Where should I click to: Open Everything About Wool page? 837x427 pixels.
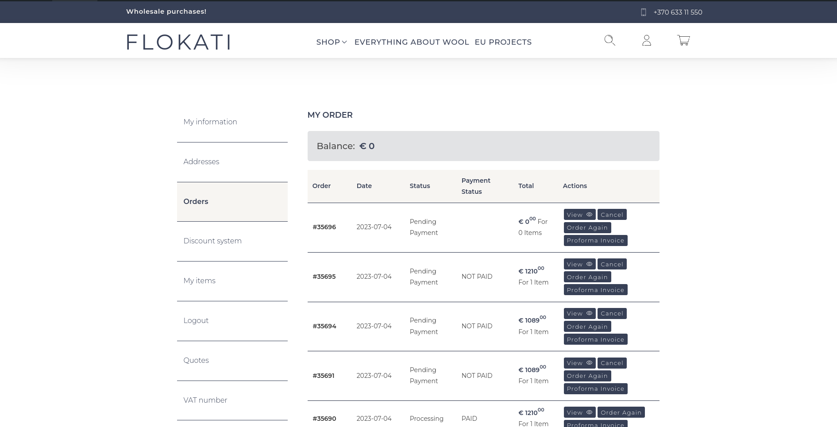[412, 42]
